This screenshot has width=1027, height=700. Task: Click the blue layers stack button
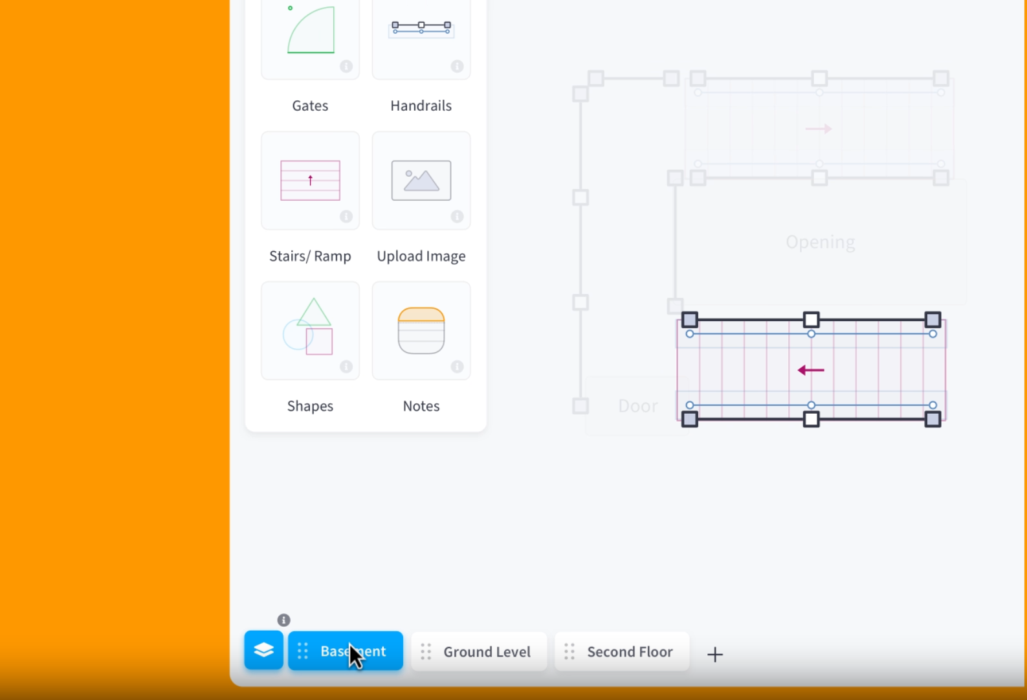point(263,650)
